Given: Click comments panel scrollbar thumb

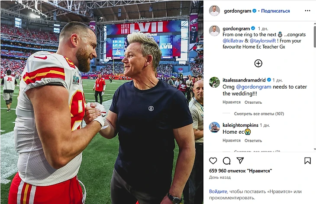Looking at the screenshot, I should click(x=315, y=37).
